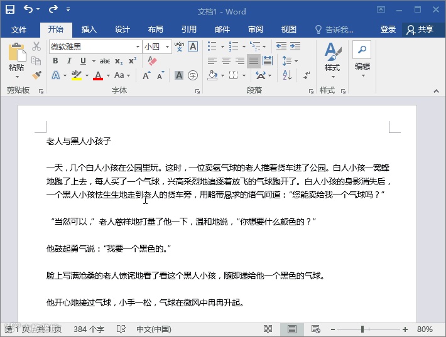Expand the Paste options arrow
Screen dimensions: 446x337
point(17,77)
